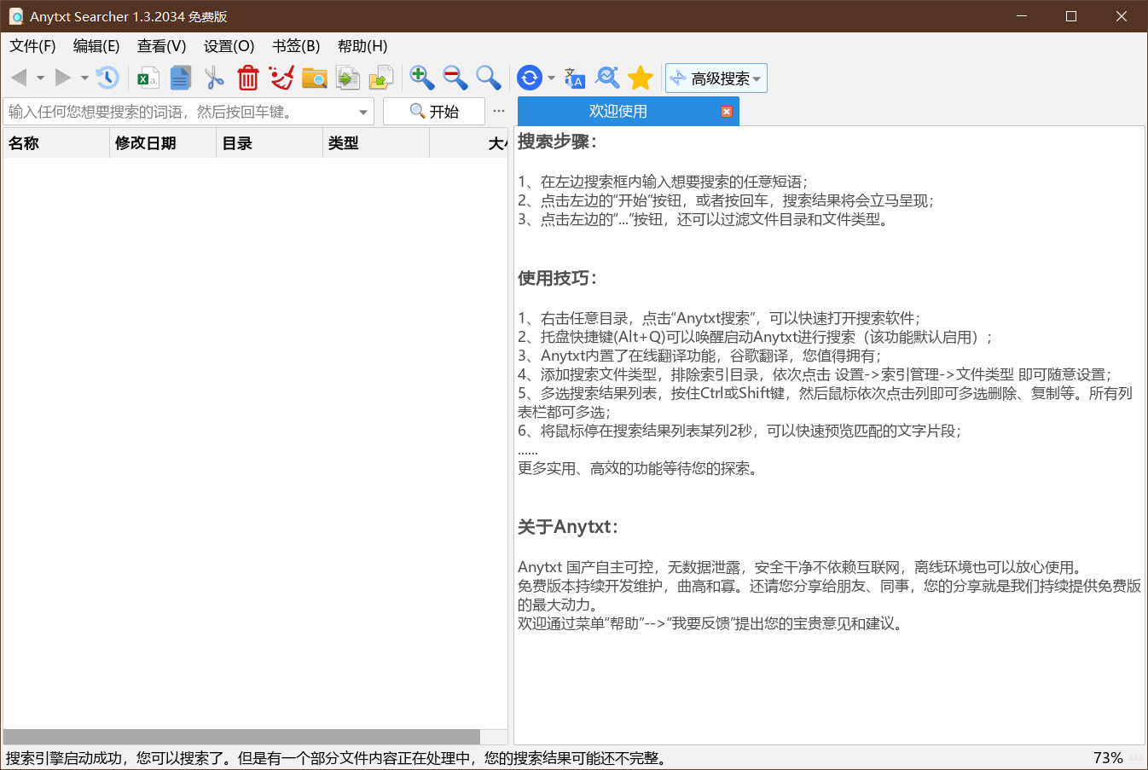Go forward with the right arrow icon
This screenshot has height=770, width=1148.
click(x=63, y=78)
